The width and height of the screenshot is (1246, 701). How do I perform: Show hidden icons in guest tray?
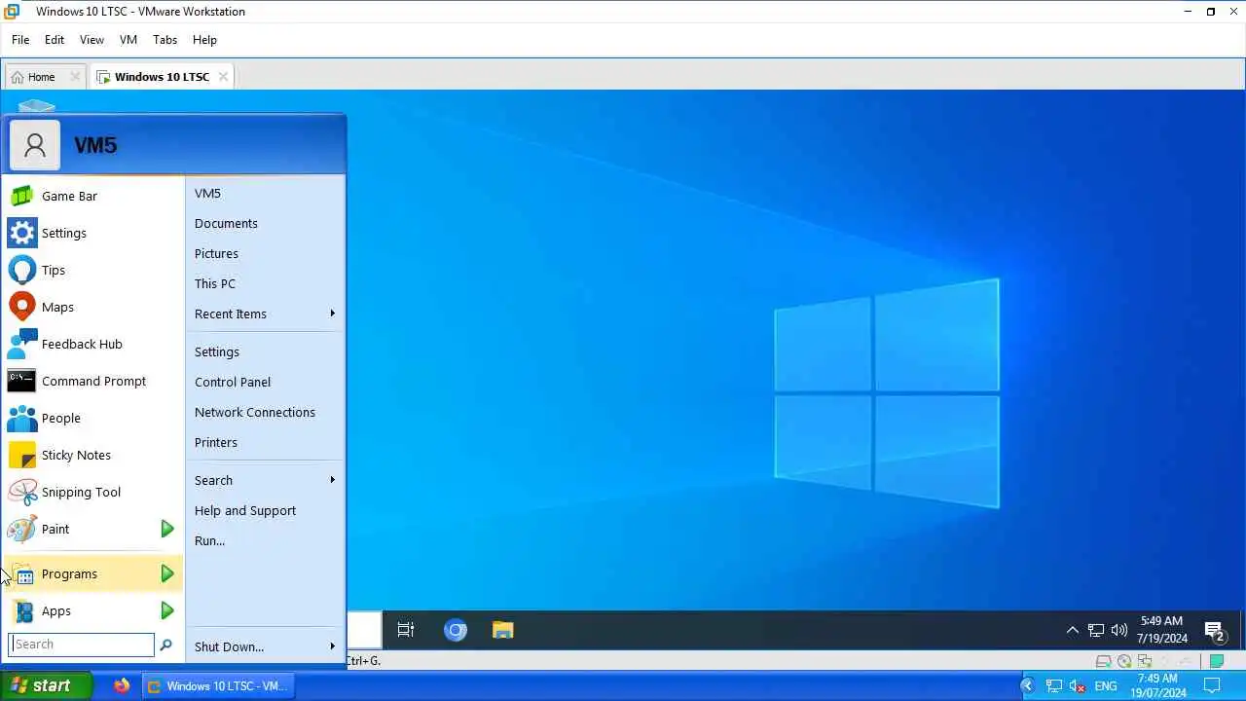pyautogui.click(x=1072, y=630)
